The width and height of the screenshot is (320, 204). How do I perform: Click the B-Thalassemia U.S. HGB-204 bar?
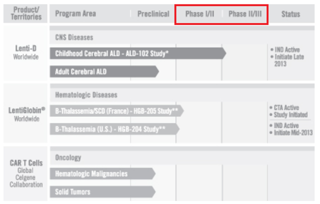tap(114, 129)
